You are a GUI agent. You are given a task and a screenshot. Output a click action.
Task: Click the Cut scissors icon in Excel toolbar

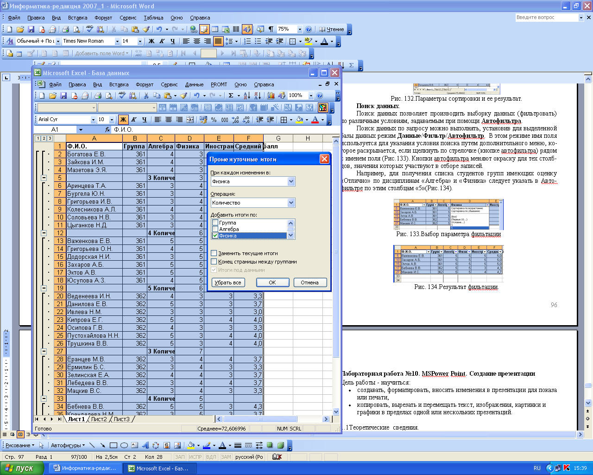click(146, 96)
